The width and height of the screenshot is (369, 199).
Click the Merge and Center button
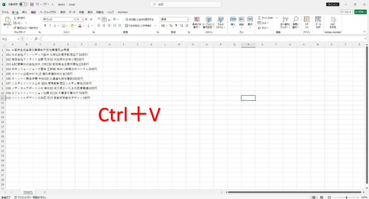[x=138, y=26]
